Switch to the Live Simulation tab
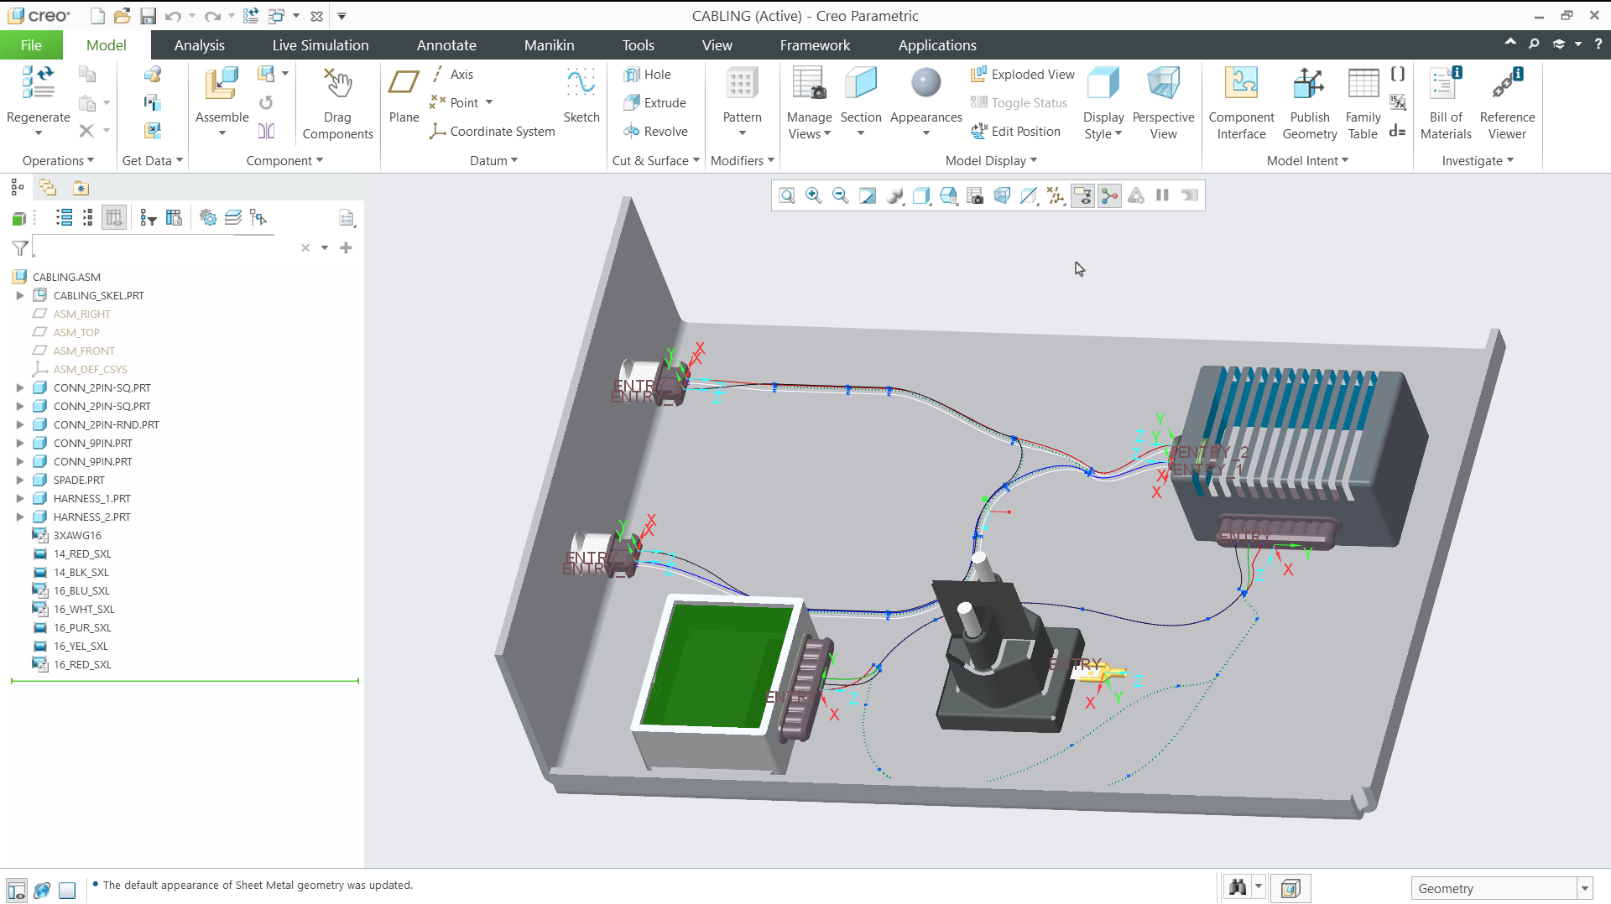The width and height of the screenshot is (1611, 904). pyautogui.click(x=321, y=45)
